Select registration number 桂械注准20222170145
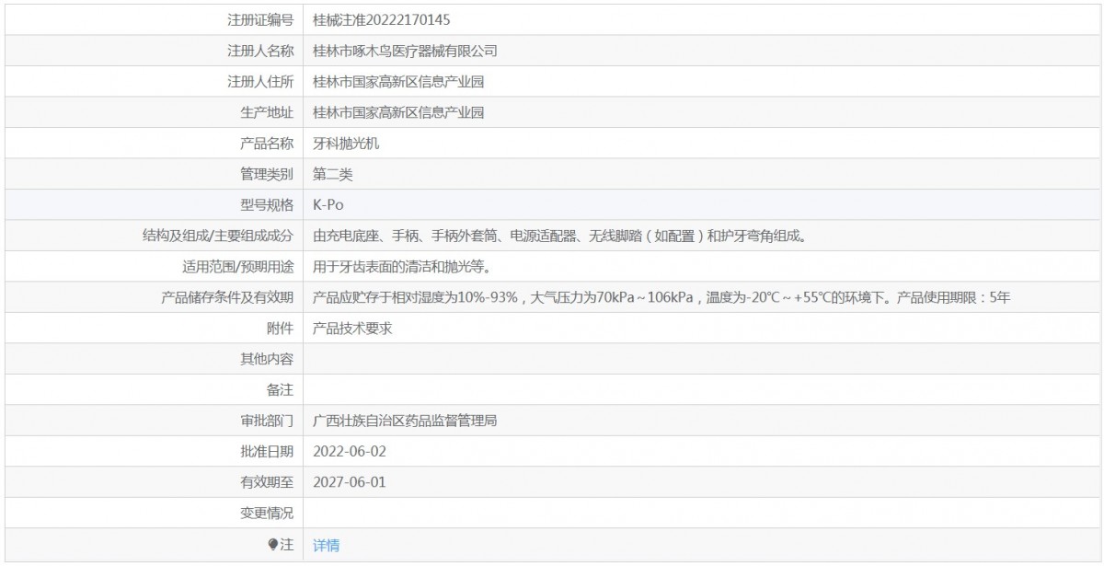This screenshot has height=566, width=1104. 382,19
